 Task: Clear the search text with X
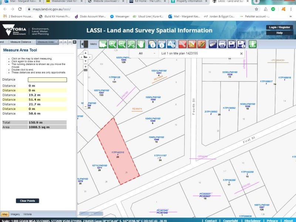[x=241, y=54]
